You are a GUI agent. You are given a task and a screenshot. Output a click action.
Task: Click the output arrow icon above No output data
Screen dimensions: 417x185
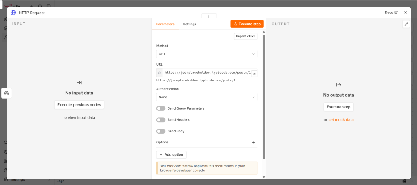(338, 85)
